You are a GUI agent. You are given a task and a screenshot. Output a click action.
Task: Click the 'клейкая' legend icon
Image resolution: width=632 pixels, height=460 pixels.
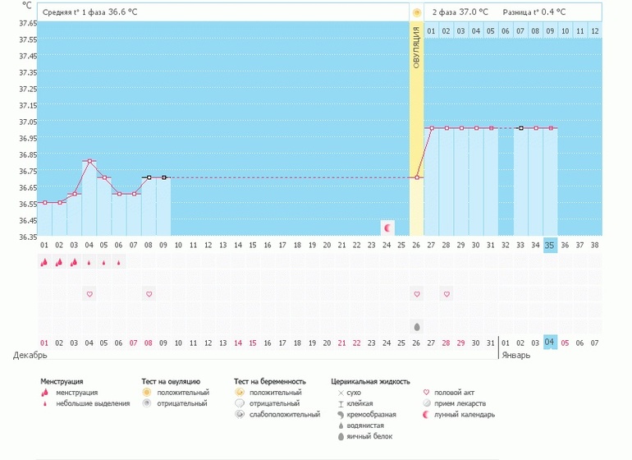click(341, 403)
